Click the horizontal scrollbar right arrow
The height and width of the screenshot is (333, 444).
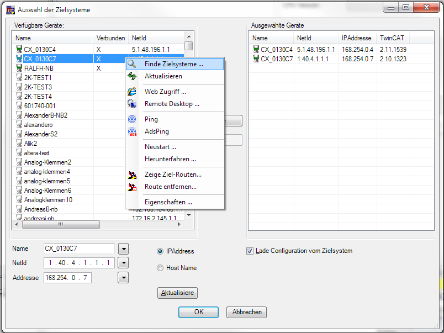(x=179, y=224)
